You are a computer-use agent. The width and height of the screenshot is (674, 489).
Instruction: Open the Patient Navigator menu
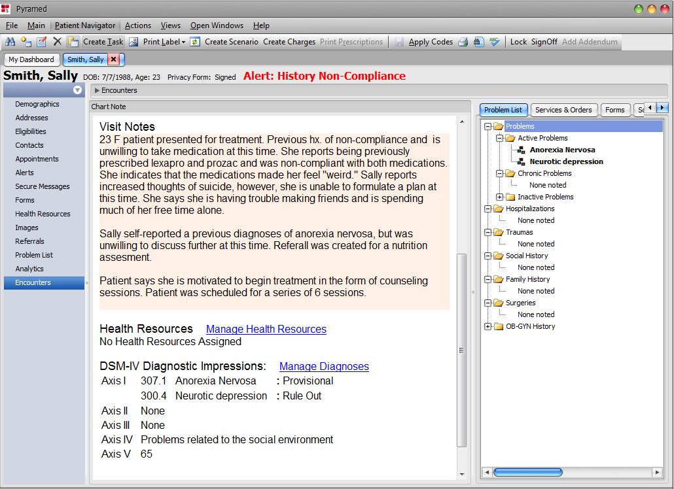click(x=85, y=25)
